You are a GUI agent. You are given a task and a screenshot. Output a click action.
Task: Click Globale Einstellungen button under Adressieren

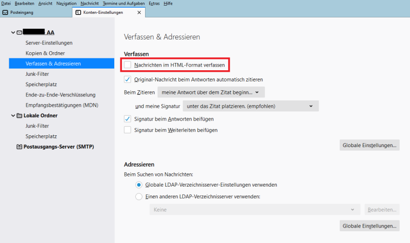coord(369,226)
